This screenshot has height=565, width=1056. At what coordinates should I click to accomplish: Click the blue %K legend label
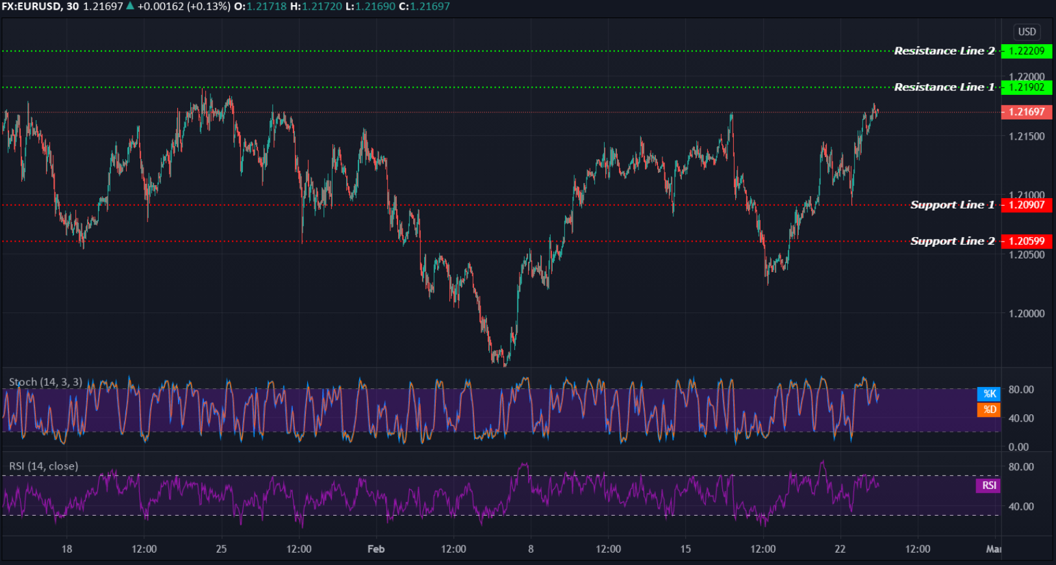pos(989,394)
